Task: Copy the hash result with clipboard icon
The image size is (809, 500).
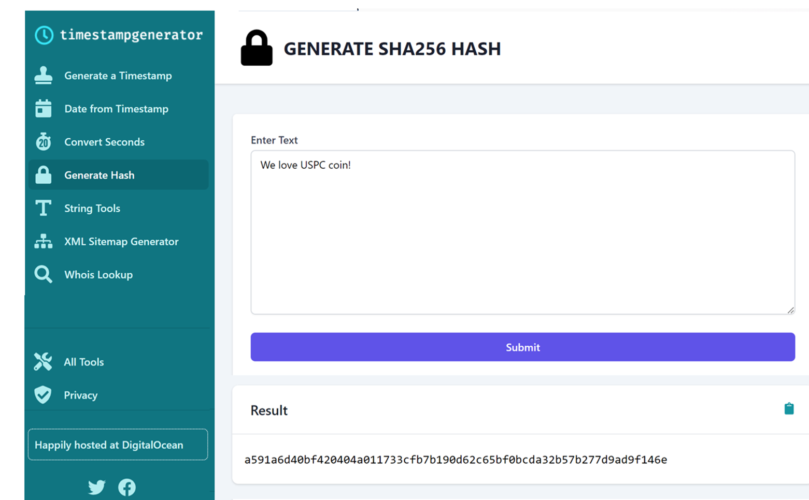Action: click(x=789, y=409)
